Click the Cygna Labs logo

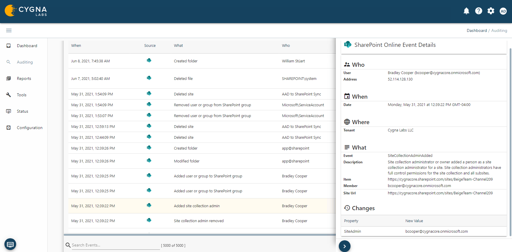26,11
